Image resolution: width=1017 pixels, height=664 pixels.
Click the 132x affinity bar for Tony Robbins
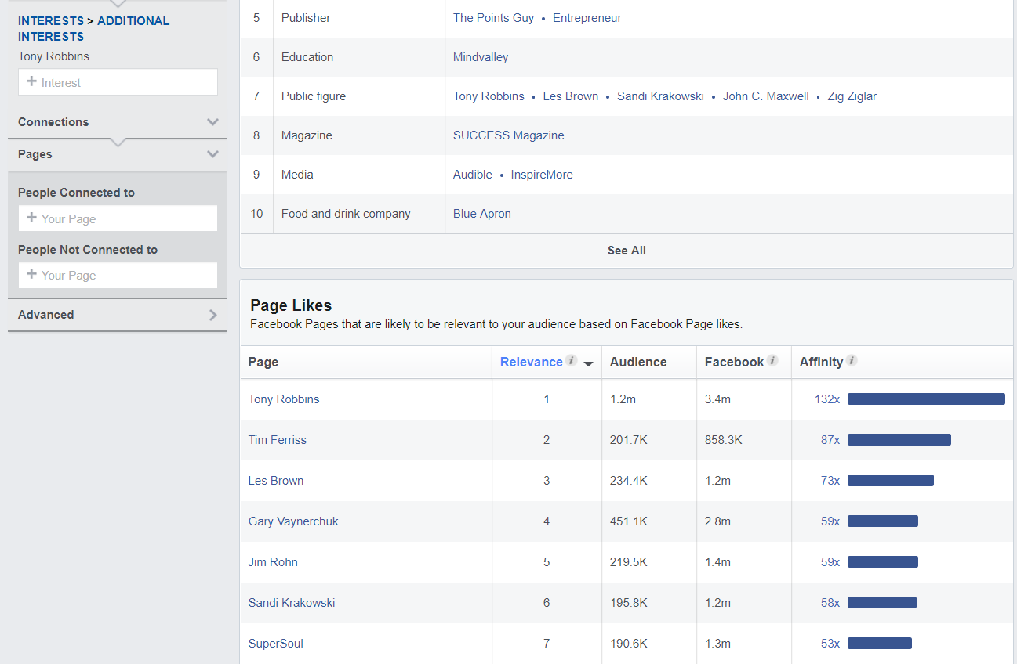926,399
